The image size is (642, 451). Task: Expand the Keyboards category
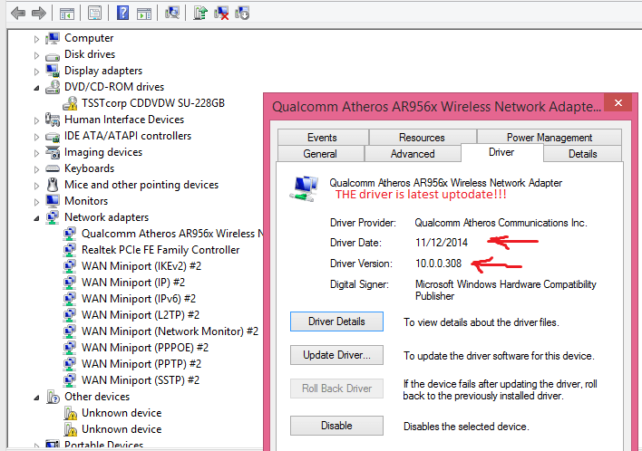tap(37, 168)
